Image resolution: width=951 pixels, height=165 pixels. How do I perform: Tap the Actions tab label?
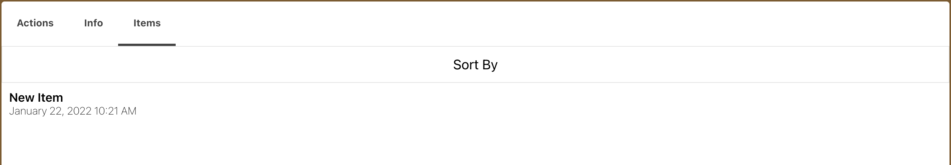35,23
